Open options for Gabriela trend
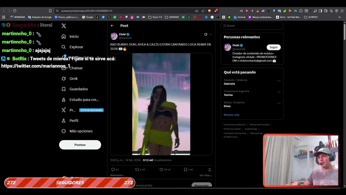This screenshot has width=346, height=195. pyautogui.click(x=279, y=81)
